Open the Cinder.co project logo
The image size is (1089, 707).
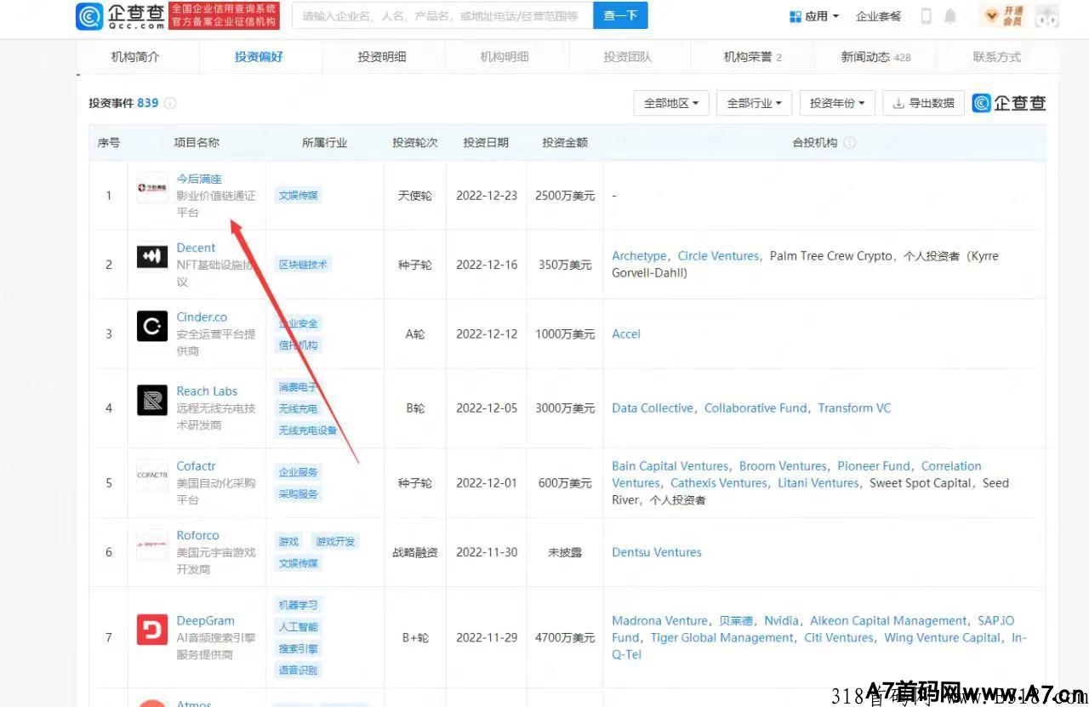tap(152, 326)
